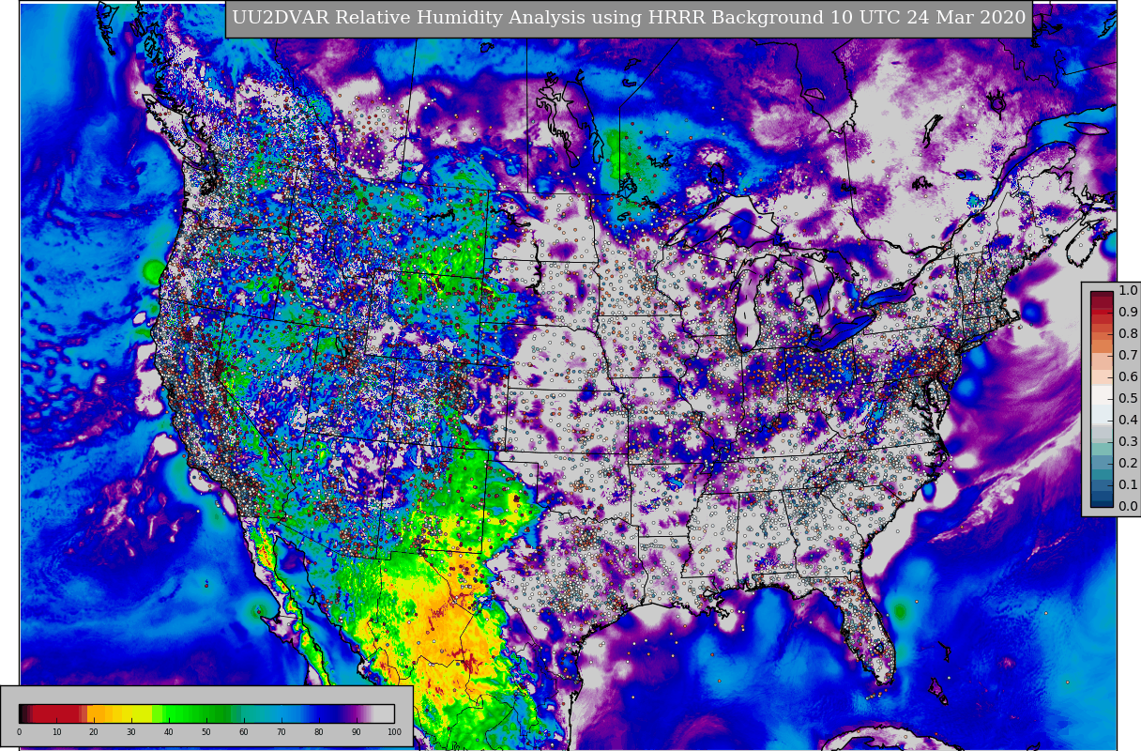Image resolution: width=1141 pixels, height=751 pixels.
Task: Click the 1.0 label on the right colorbar
Action: [x=1128, y=290]
